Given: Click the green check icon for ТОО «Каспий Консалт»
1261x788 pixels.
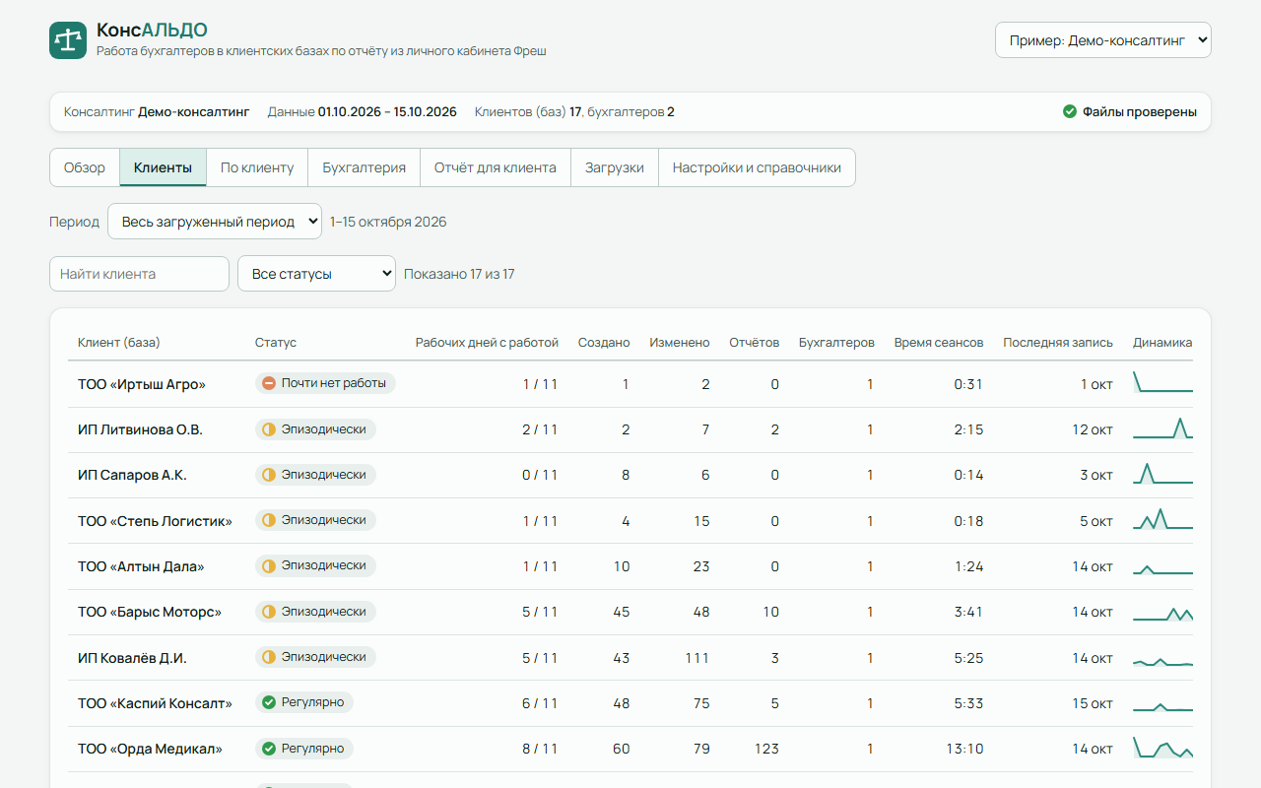Looking at the screenshot, I should click(269, 702).
